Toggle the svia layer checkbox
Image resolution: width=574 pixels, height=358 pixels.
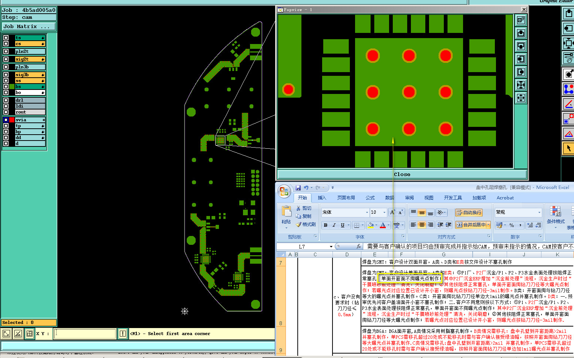coord(6,120)
